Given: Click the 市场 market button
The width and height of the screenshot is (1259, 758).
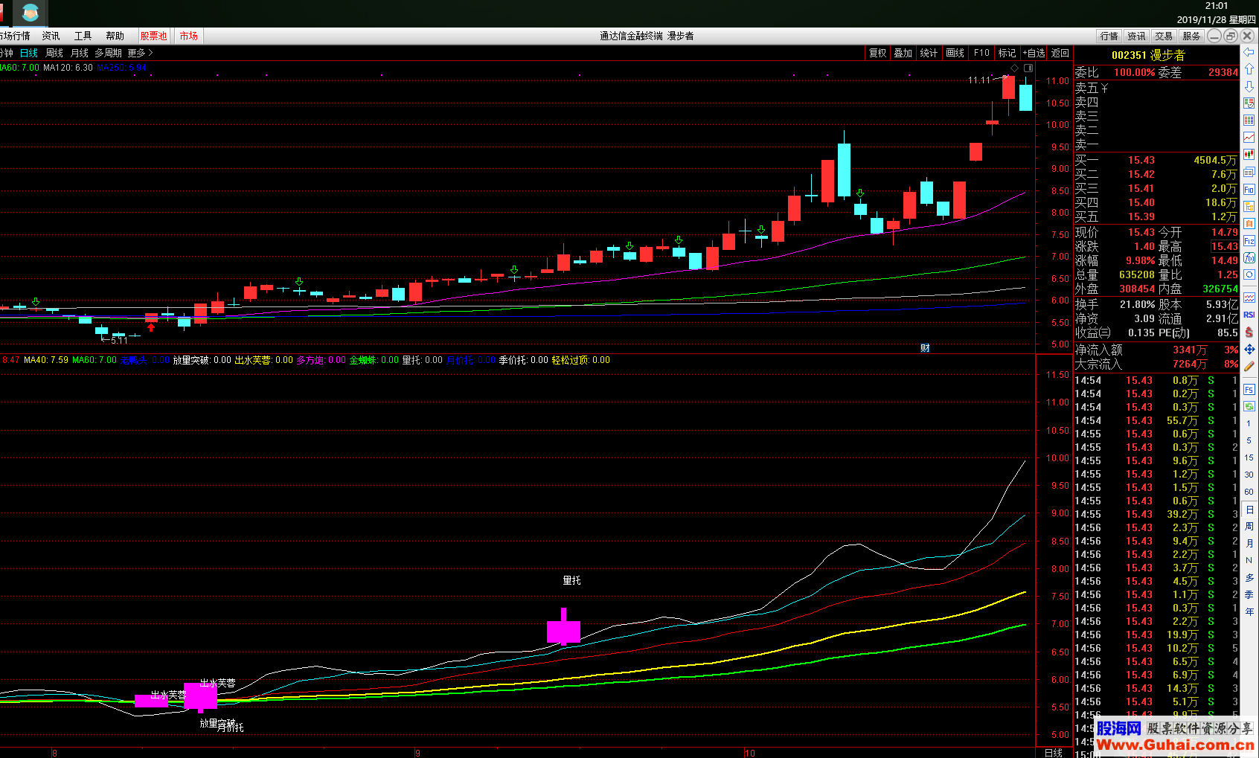Looking at the screenshot, I should pos(188,36).
